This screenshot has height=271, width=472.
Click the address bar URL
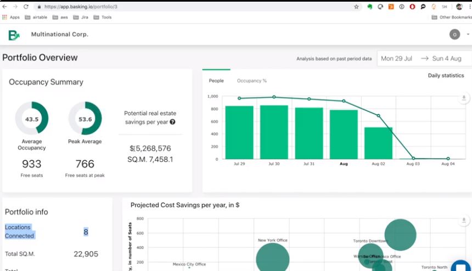coord(81,7)
